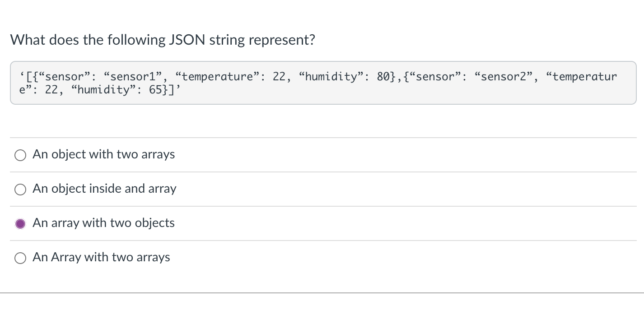Click the closing "}]" at the code's end
This screenshot has height=315, width=644.
(x=168, y=89)
